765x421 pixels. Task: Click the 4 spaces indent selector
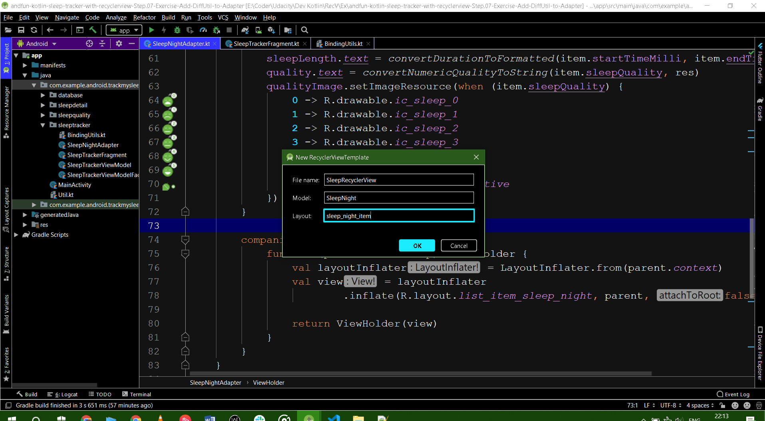tap(700, 405)
